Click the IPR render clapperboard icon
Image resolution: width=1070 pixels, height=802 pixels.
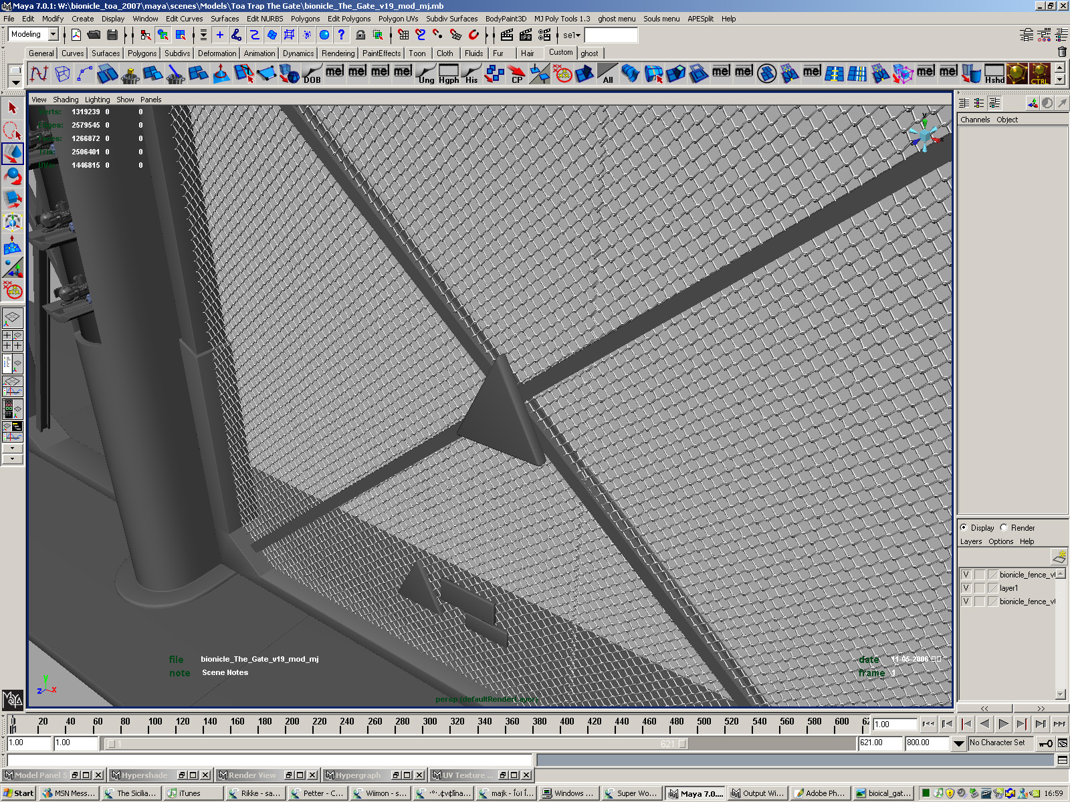pos(526,35)
